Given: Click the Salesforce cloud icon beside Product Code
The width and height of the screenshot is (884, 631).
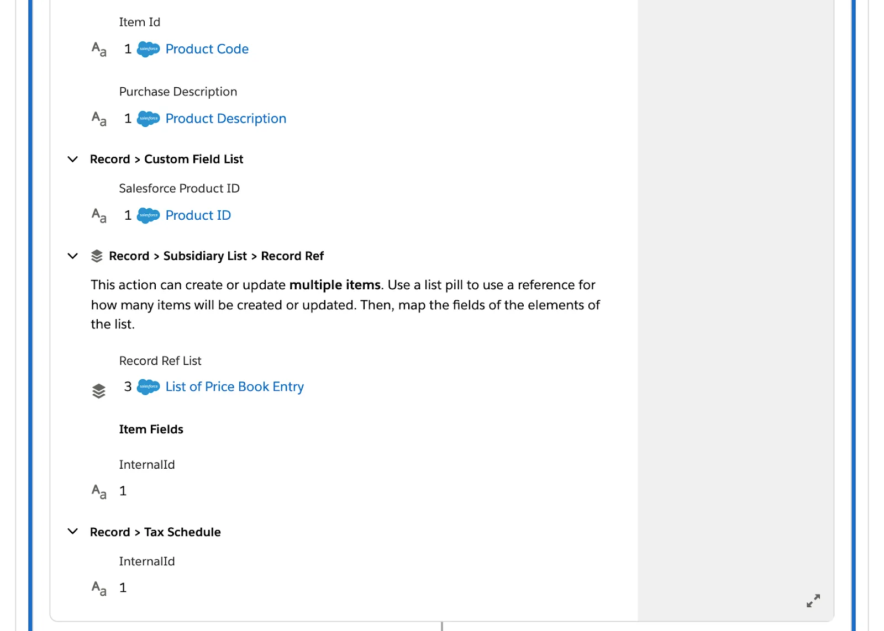Looking at the screenshot, I should point(148,49).
